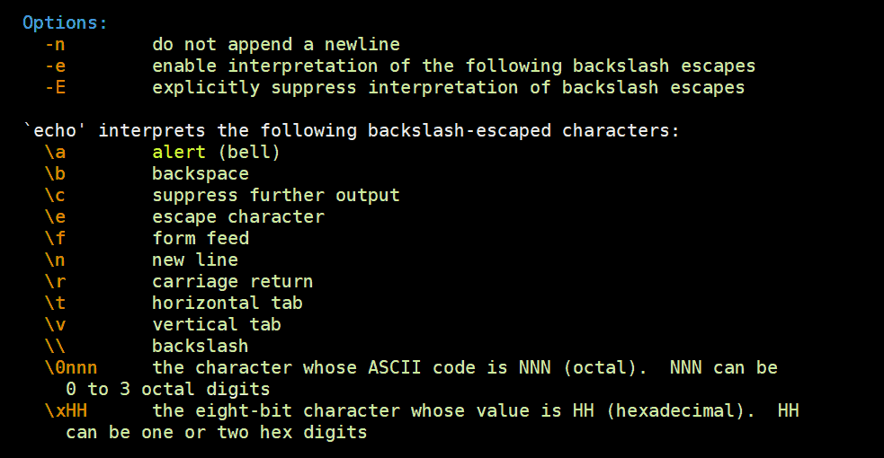Click the \r carriage return code
The height and width of the screenshot is (458, 884).
click(55, 282)
